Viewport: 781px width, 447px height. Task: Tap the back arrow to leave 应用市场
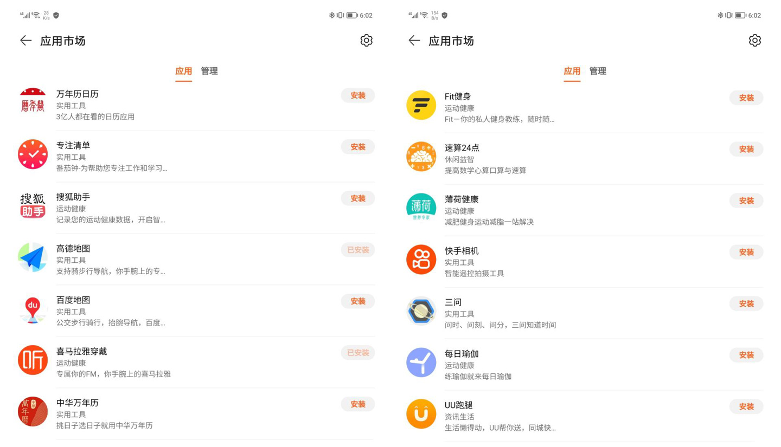25,40
